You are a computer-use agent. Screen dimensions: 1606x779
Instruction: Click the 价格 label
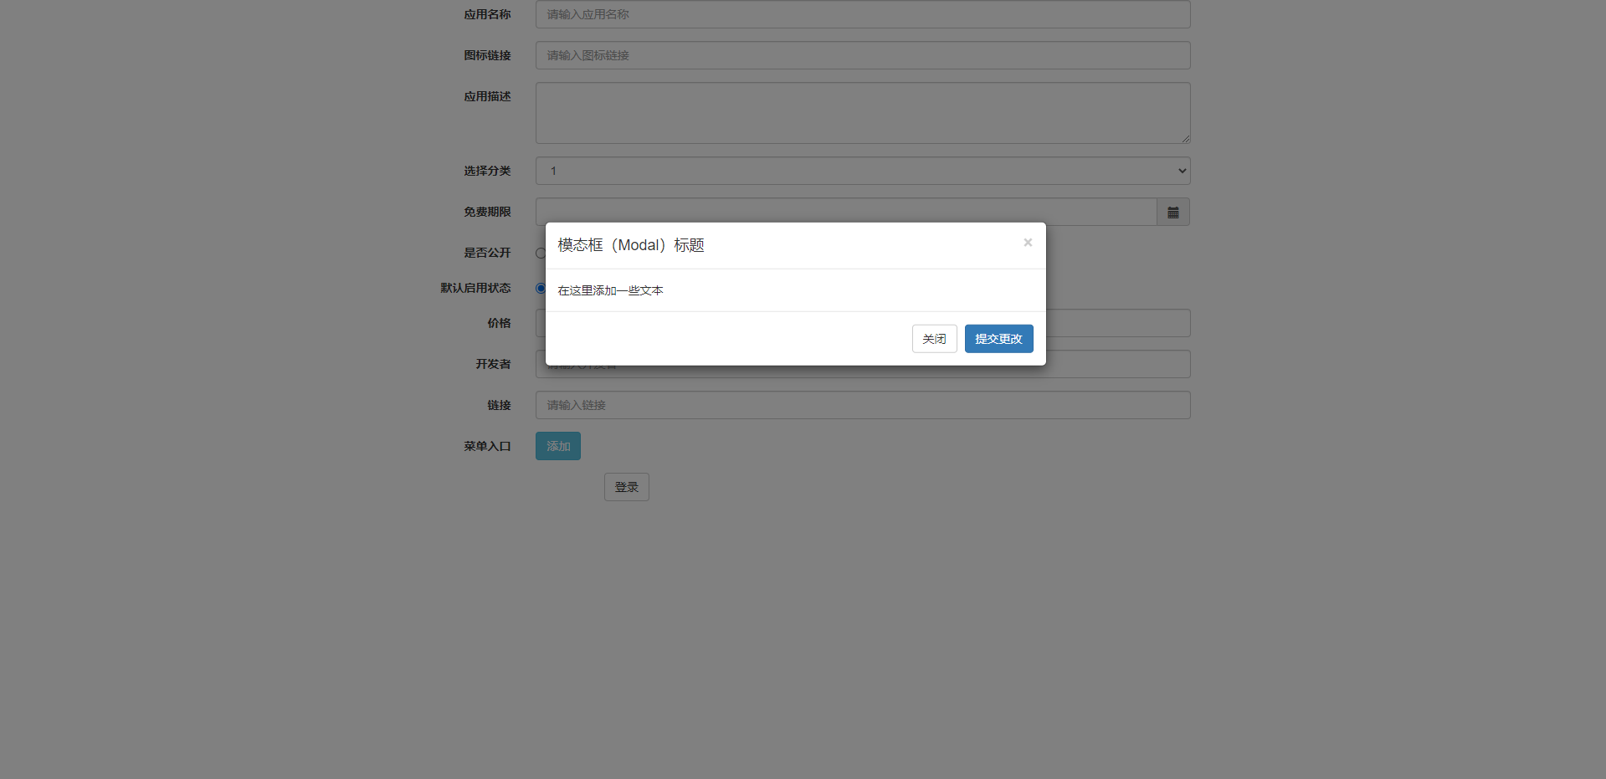tap(499, 323)
